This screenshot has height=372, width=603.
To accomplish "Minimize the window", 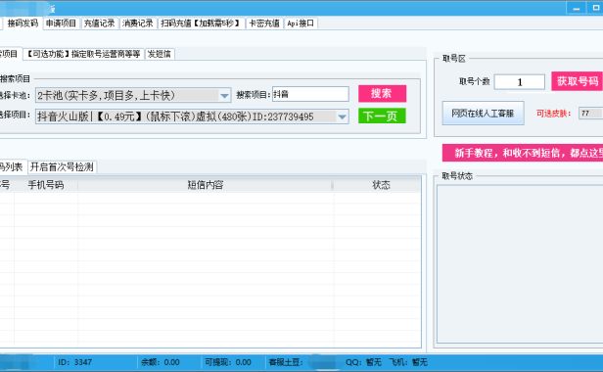I will point(576,8).
